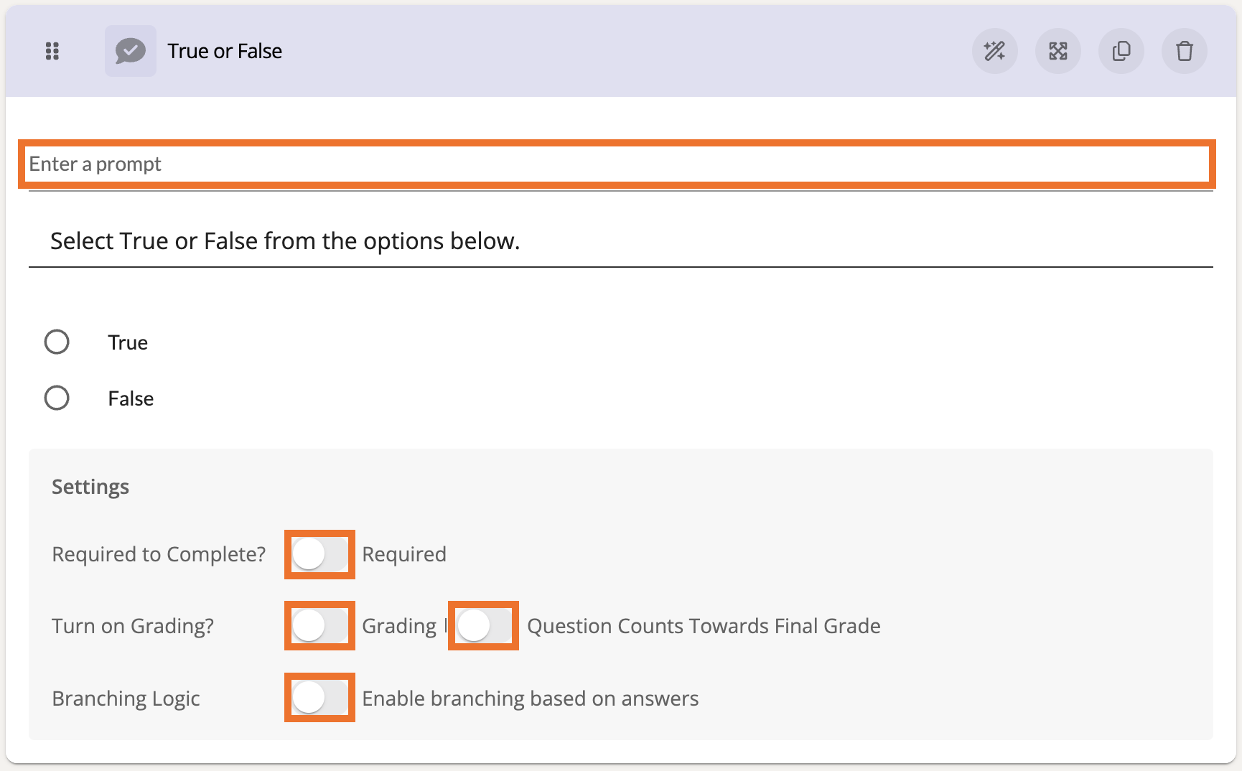Delete the question using the trash icon

(1184, 51)
